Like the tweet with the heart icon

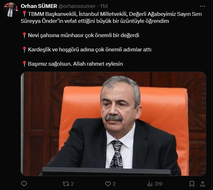click(108, 184)
